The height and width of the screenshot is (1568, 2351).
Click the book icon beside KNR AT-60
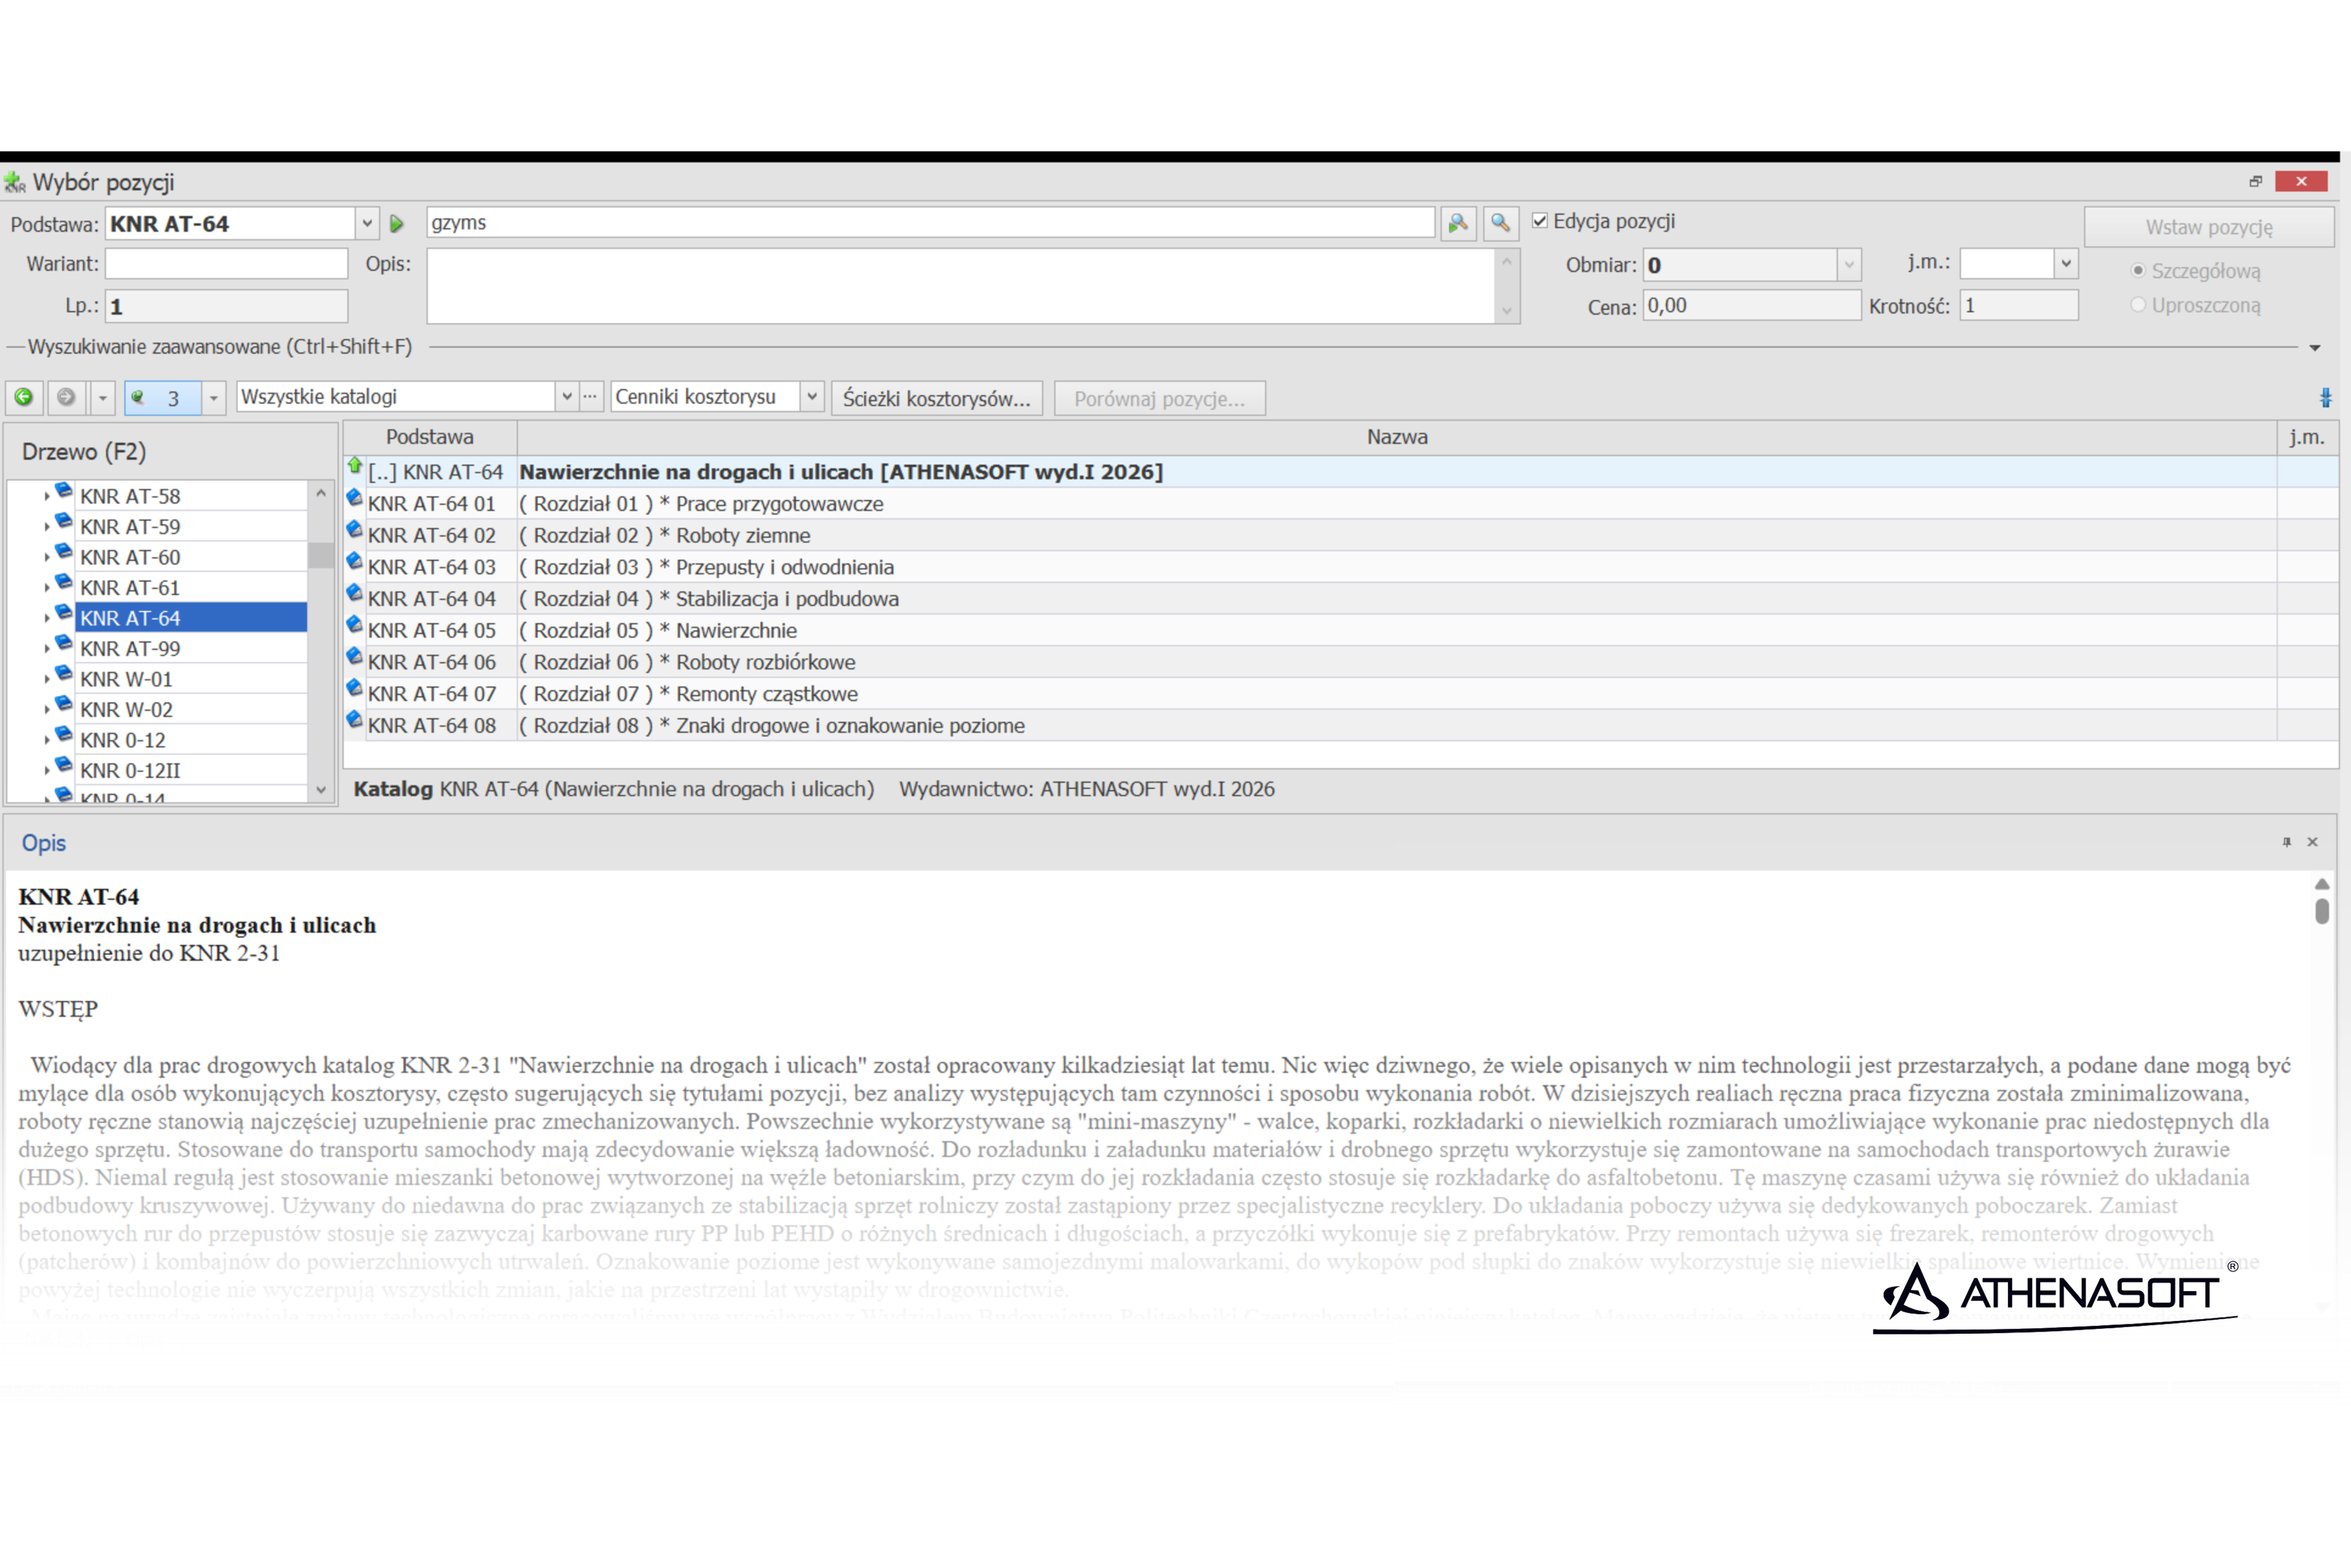[64, 552]
